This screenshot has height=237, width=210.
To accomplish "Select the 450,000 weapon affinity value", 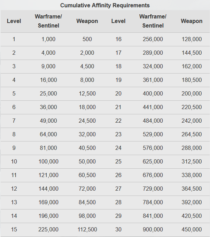I will [192, 229].
